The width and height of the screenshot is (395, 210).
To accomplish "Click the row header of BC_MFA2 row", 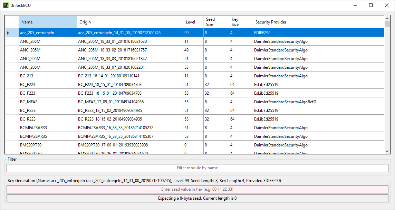I will [x=12, y=102].
